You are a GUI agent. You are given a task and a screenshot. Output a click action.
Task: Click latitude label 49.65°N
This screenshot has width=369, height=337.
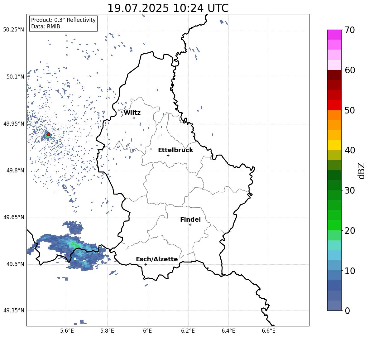point(14,217)
